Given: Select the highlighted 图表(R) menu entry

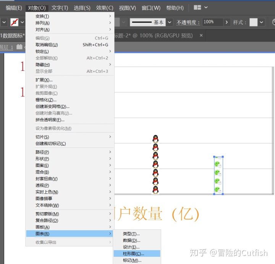Looking at the screenshot, I should 70,234.
